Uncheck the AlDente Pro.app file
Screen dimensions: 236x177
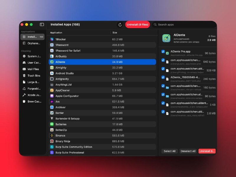point(163,51)
